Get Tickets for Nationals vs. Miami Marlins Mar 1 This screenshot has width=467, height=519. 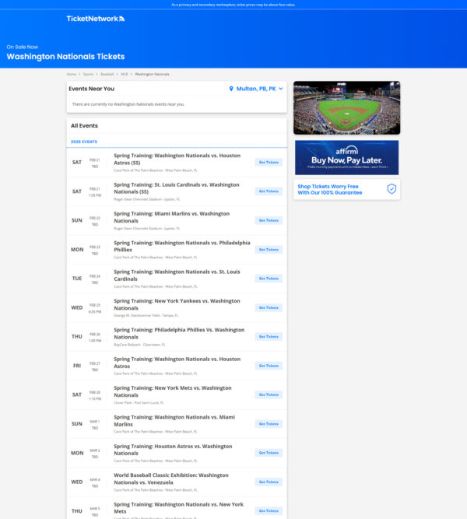(269, 423)
